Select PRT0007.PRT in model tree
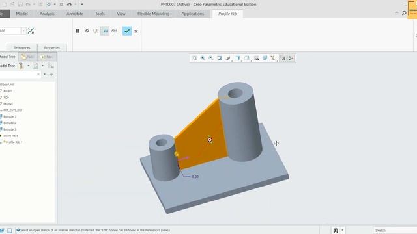Screen dimensions: 417x234 click(x=7, y=84)
